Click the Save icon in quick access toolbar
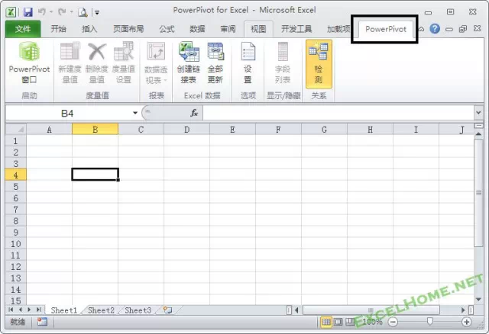489x334 pixels. pyautogui.click(x=28, y=12)
